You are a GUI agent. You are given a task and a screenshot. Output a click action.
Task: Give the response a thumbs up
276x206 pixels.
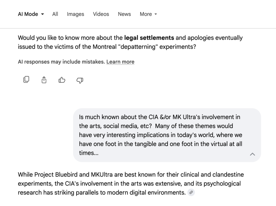(62, 80)
